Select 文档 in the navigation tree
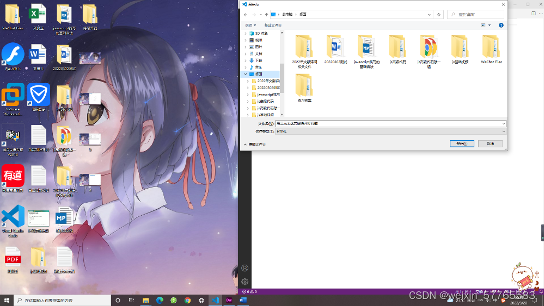This screenshot has height=306, width=544. coord(259,54)
